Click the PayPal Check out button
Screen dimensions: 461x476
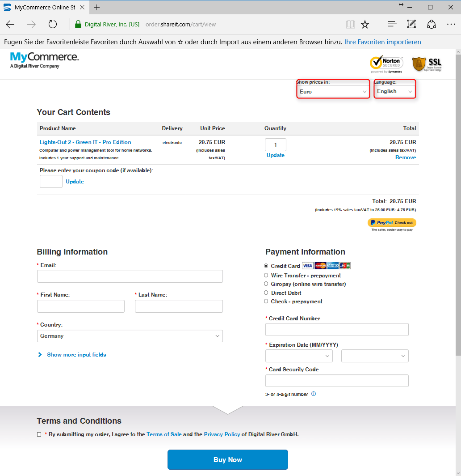click(x=392, y=222)
